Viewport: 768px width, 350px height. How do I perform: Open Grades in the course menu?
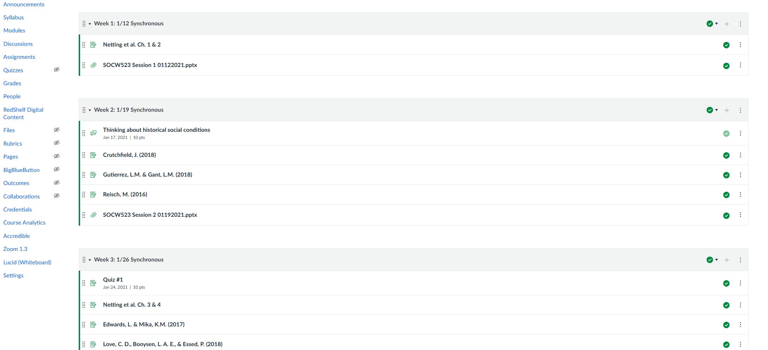click(x=12, y=84)
